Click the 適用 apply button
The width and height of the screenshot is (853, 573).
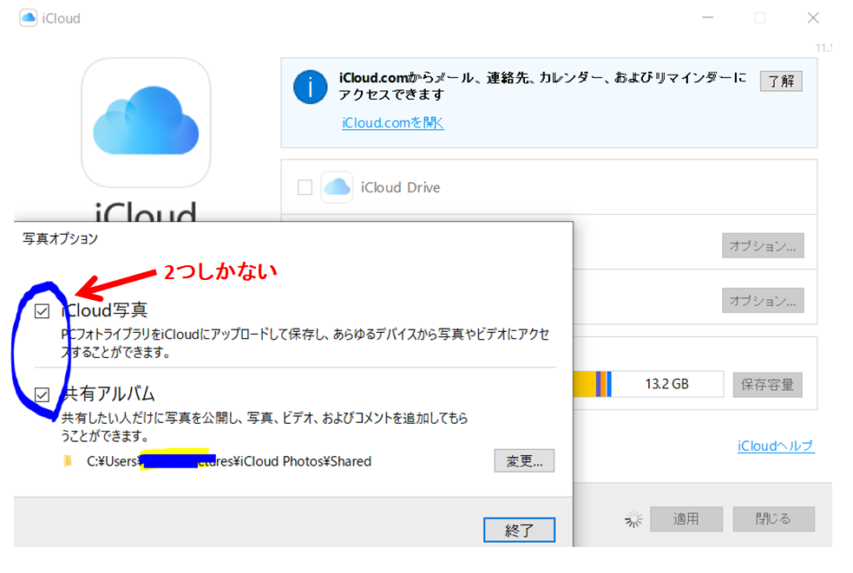(686, 518)
